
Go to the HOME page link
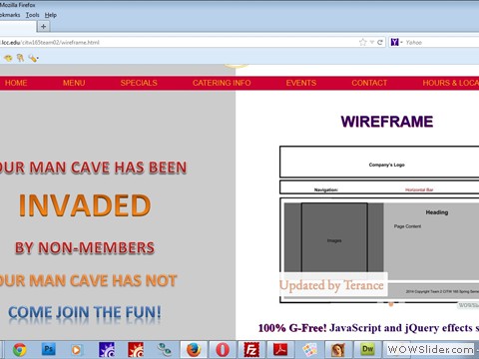click(16, 83)
